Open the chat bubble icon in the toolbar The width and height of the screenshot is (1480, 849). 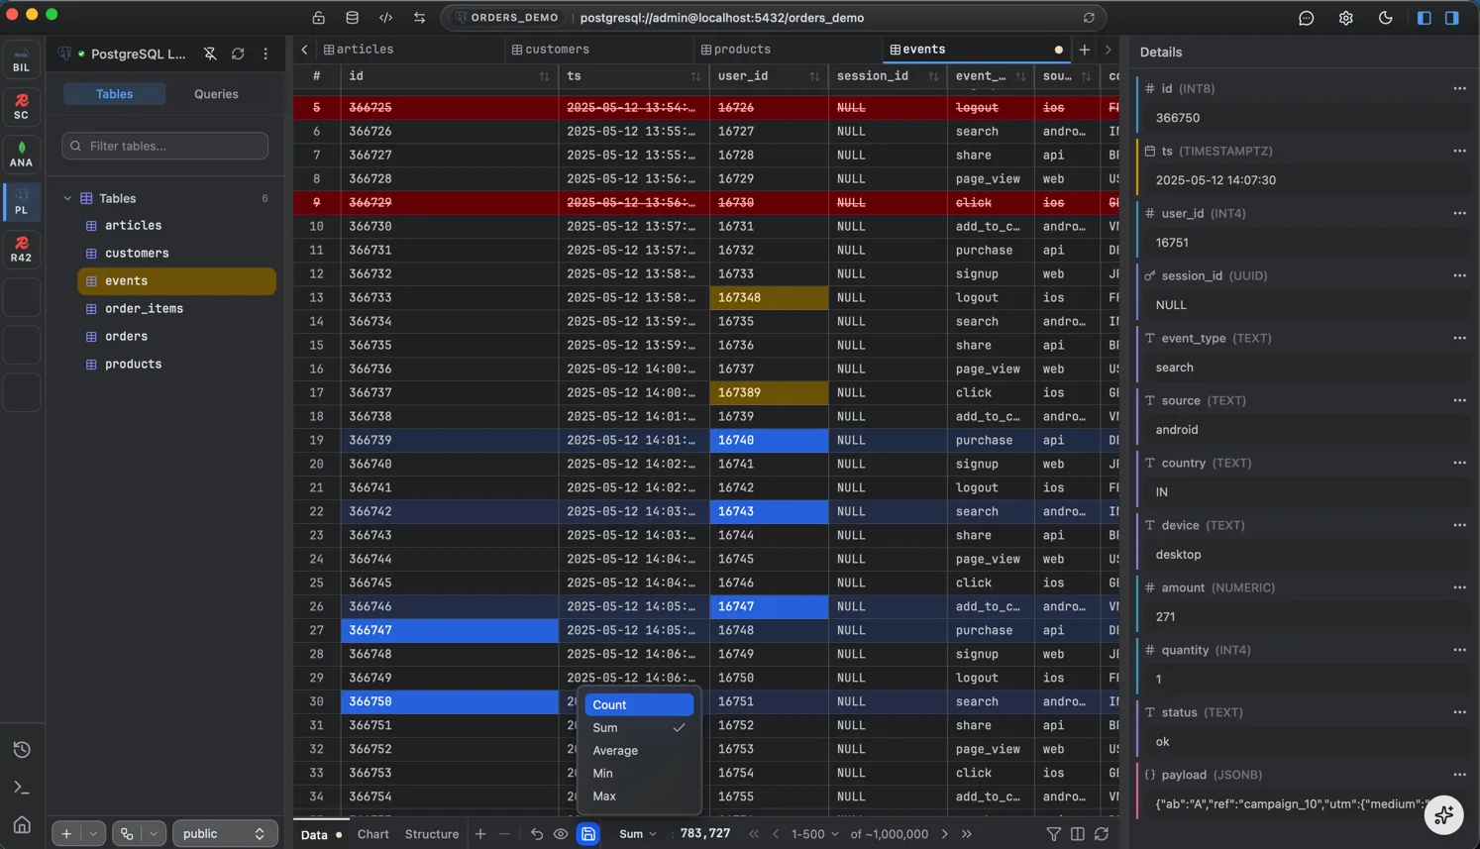point(1307,18)
